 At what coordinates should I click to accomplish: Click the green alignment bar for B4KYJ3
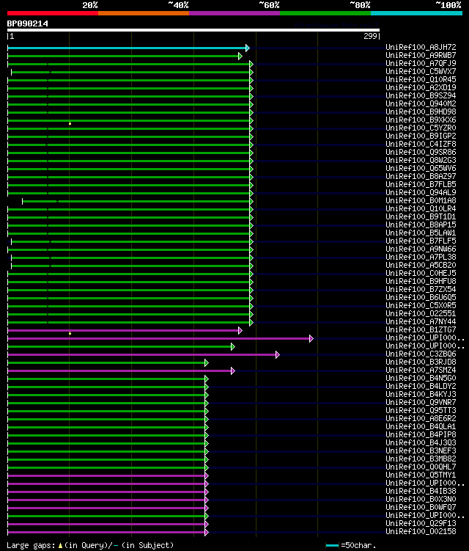(106, 395)
